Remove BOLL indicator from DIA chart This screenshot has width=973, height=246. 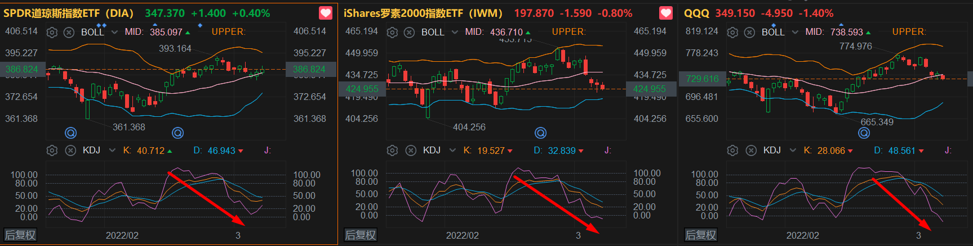coord(69,33)
